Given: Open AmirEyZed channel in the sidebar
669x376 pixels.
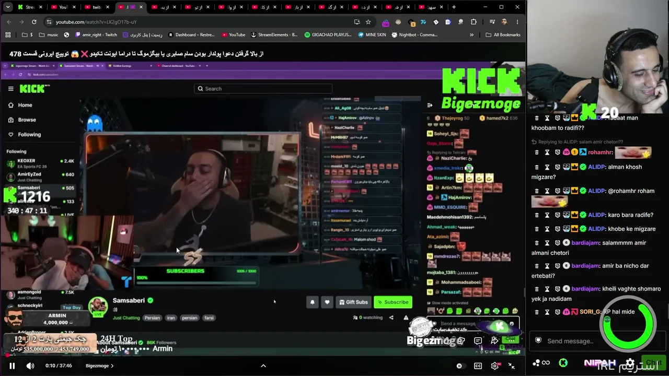Looking at the screenshot, I should 41,176.
